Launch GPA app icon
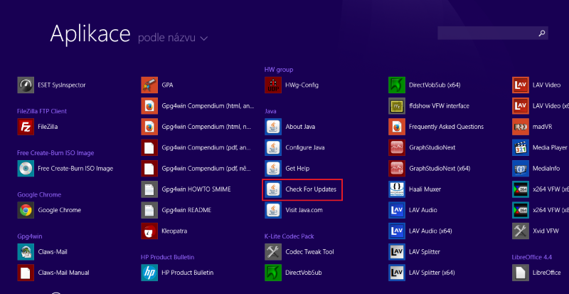The height and width of the screenshot is (294, 569). coord(149,85)
